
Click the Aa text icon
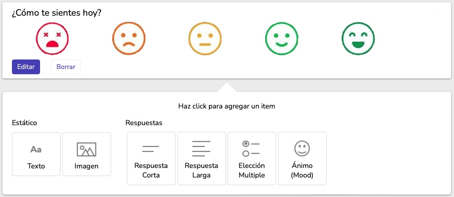[36, 149]
